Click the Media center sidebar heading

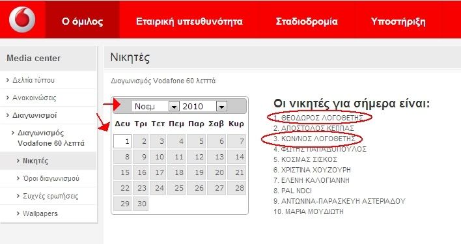tap(33, 58)
